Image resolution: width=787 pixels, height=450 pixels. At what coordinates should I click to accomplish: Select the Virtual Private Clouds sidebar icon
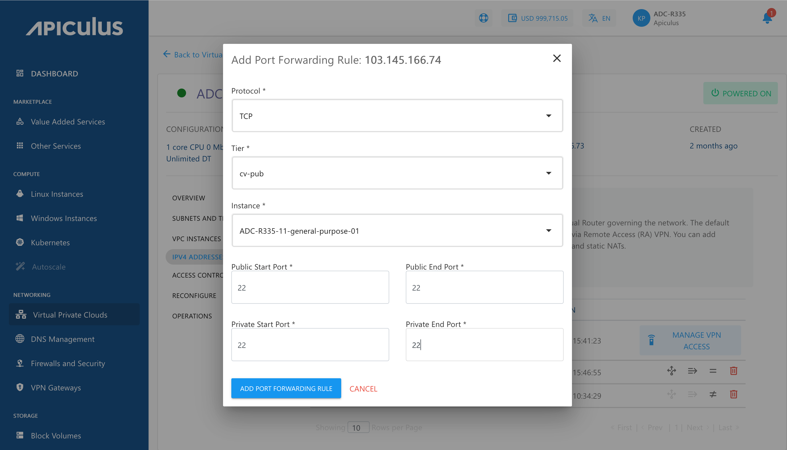(20, 314)
